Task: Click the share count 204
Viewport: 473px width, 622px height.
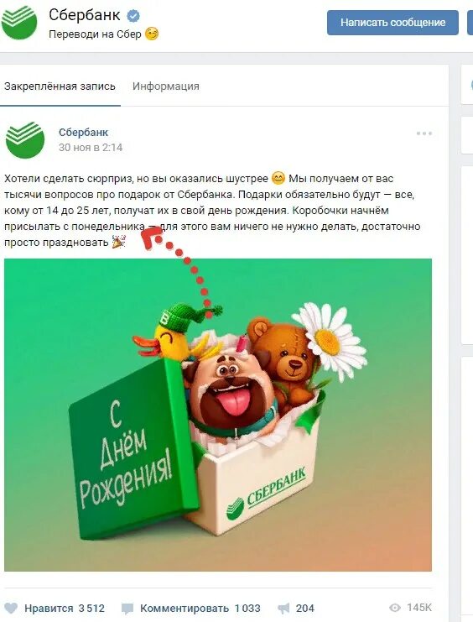Action: pos(305,608)
